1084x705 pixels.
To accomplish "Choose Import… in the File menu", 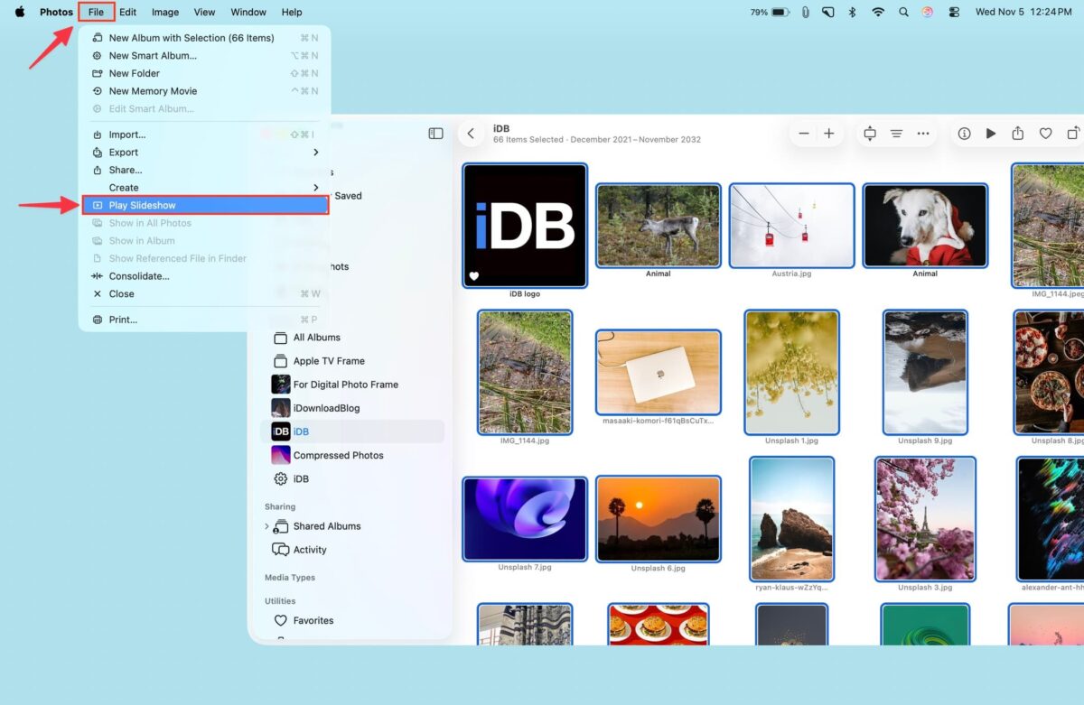I will [x=205, y=135].
